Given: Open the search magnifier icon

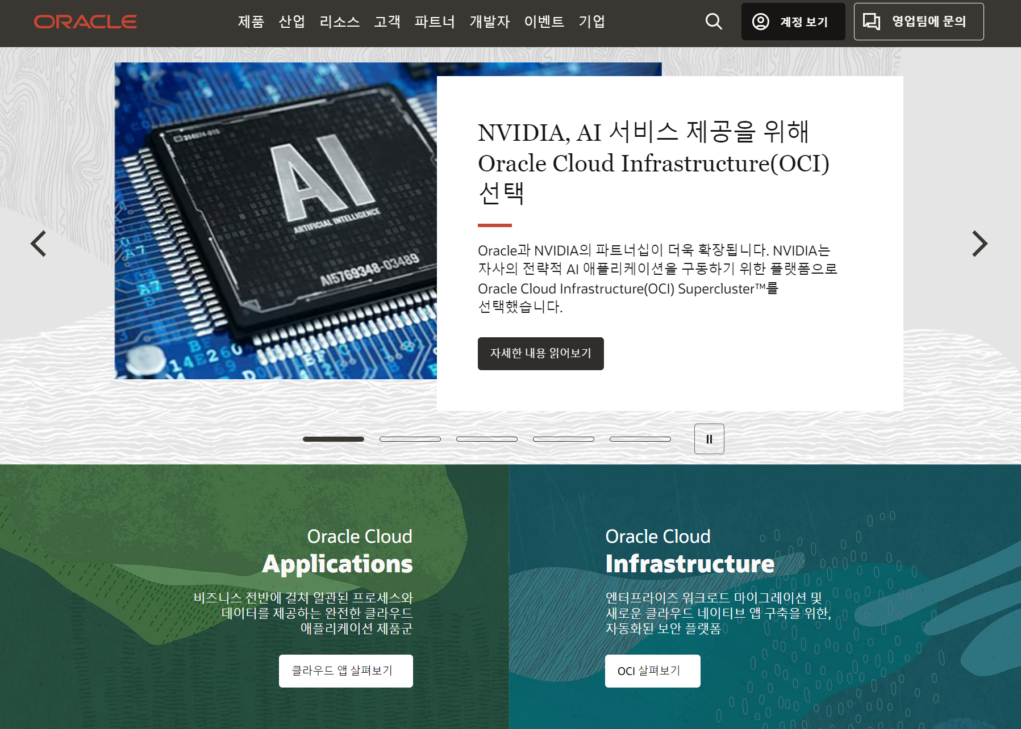Looking at the screenshot, I should pyautogui.click(x=714, y=22).
